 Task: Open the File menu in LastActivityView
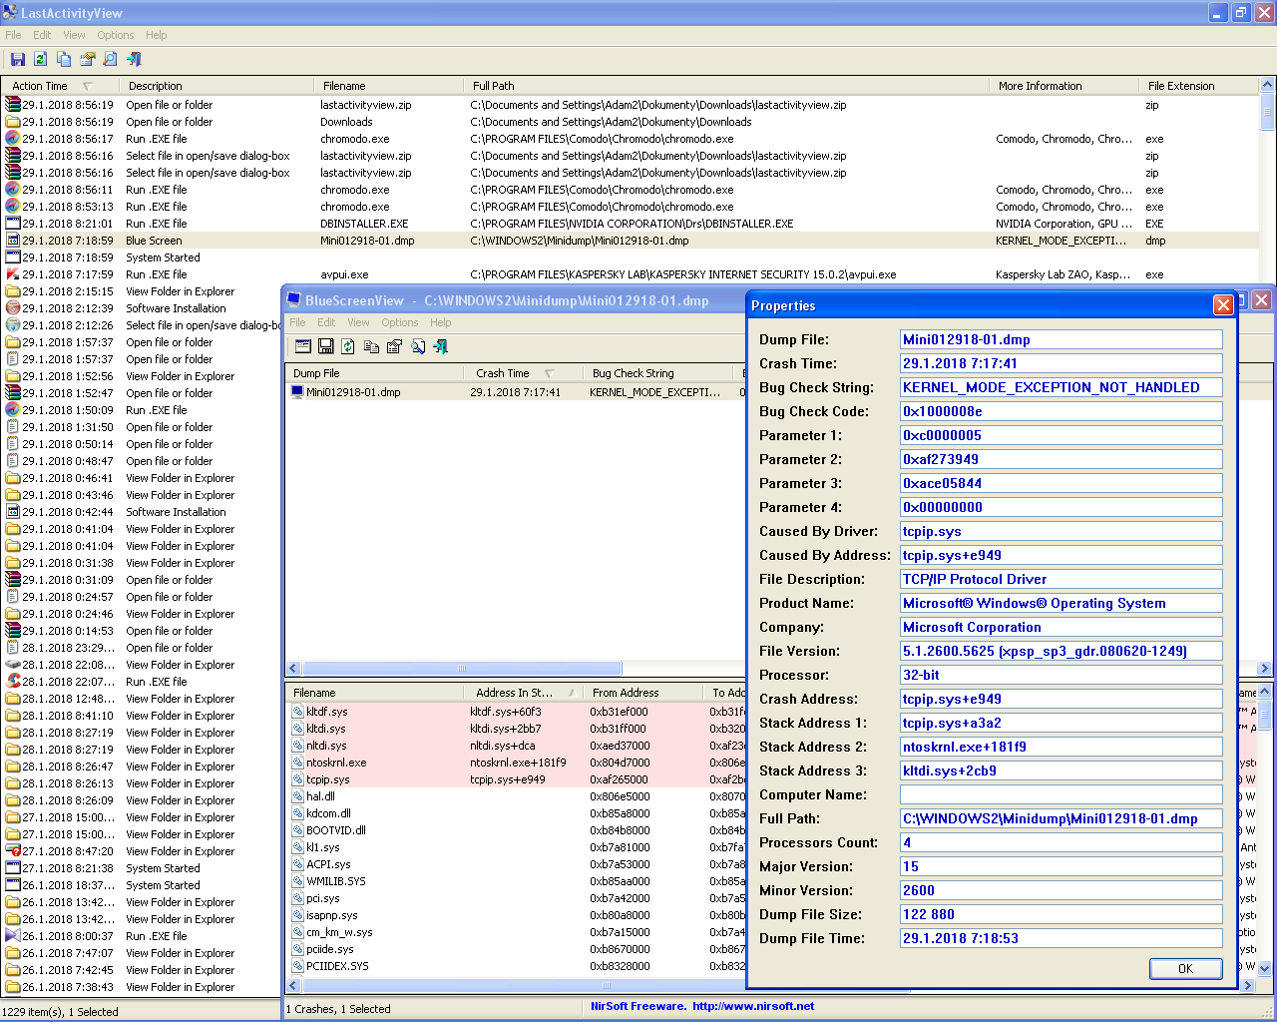(x=13, y=35)
